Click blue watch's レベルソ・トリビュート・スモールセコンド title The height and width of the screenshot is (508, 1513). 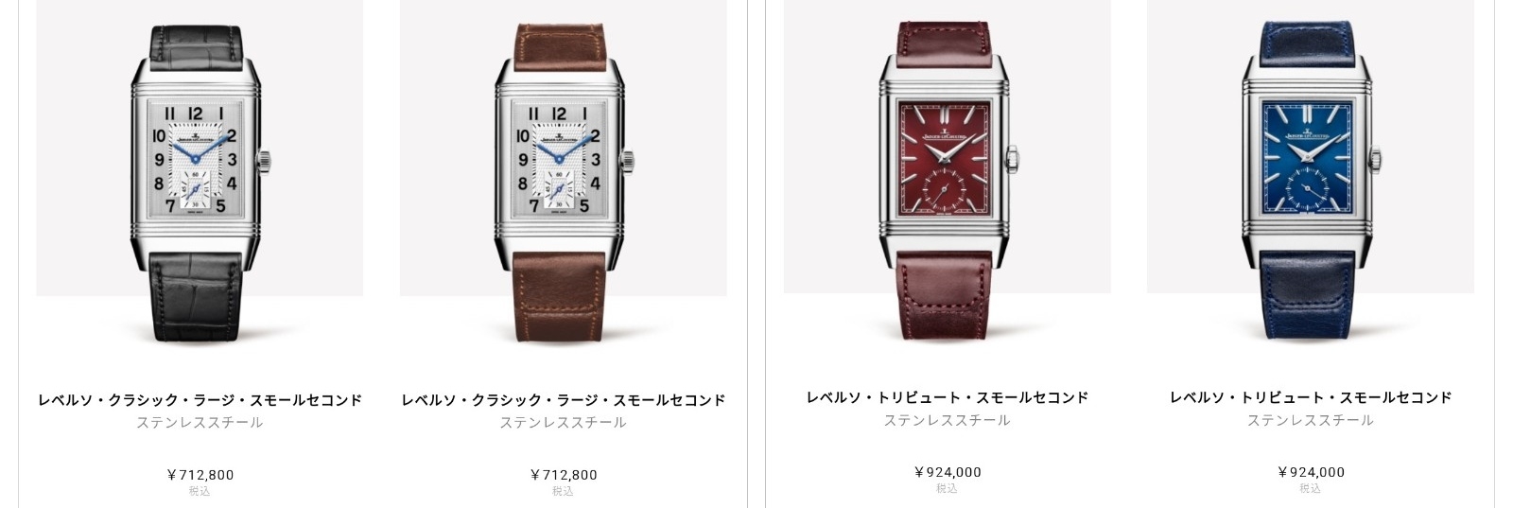[1311, 397]
